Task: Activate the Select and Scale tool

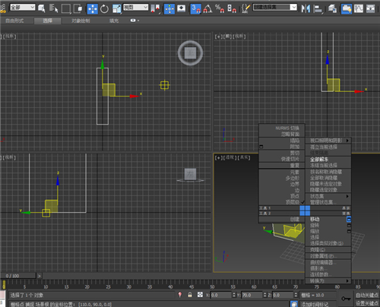Action: 116,8
